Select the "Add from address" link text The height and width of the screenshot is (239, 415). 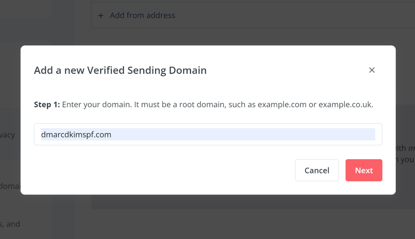point(143,15)
